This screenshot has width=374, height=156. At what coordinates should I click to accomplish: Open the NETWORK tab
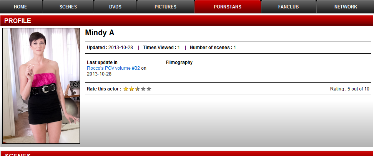pos(346,7)
